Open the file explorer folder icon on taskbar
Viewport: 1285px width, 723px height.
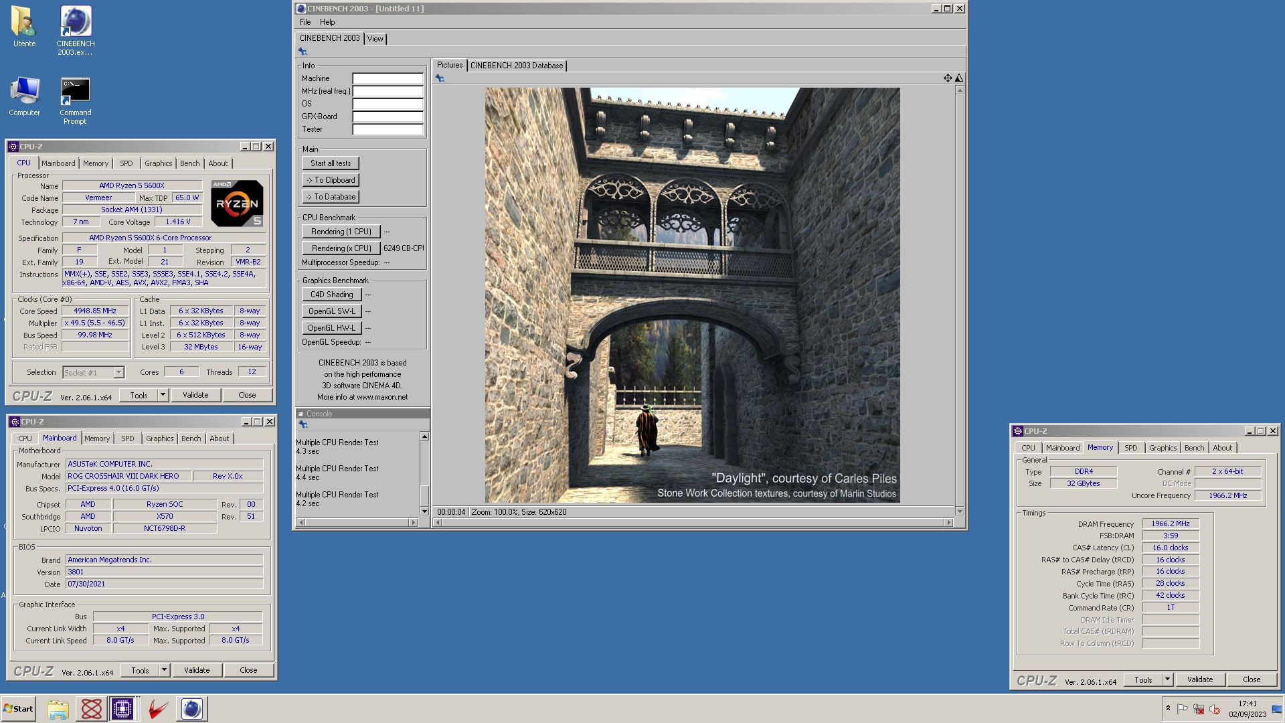(x=58, y=709)
